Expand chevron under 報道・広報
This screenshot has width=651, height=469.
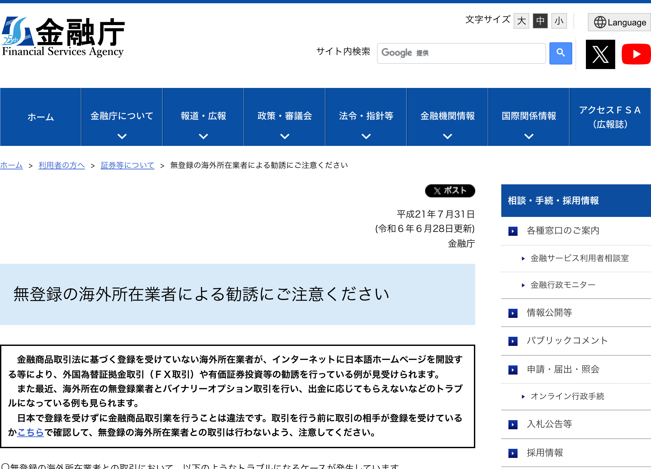pyautogui.click(x=203, y=136)
